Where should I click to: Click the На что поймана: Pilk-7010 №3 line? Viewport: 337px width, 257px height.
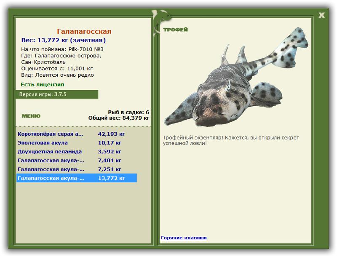click(x=62, y=49)
